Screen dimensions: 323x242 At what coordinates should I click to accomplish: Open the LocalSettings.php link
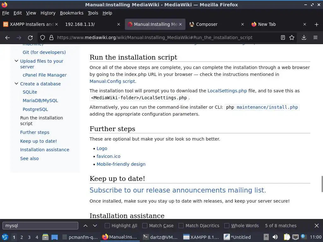coord(227,91)
